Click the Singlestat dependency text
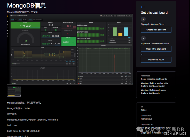The height and width of the screenshot is (137, 190). [157, 133]
